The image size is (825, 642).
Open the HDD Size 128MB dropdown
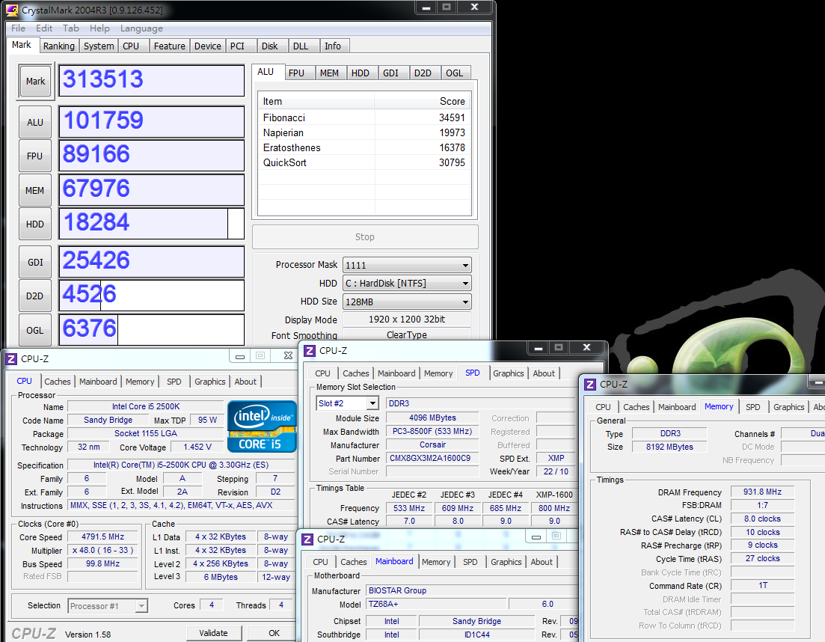coord(407,302)
